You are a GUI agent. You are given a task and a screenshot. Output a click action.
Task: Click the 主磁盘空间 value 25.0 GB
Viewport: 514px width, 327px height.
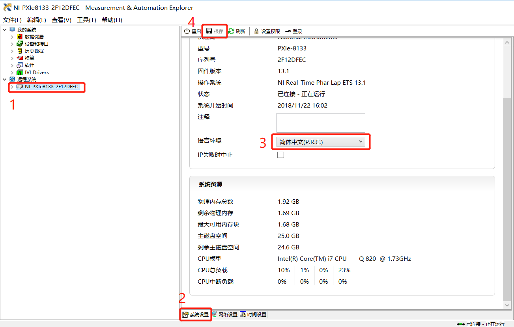(288, 236)
